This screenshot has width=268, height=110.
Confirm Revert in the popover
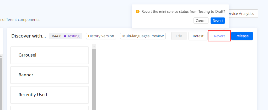tap(218, 21)
